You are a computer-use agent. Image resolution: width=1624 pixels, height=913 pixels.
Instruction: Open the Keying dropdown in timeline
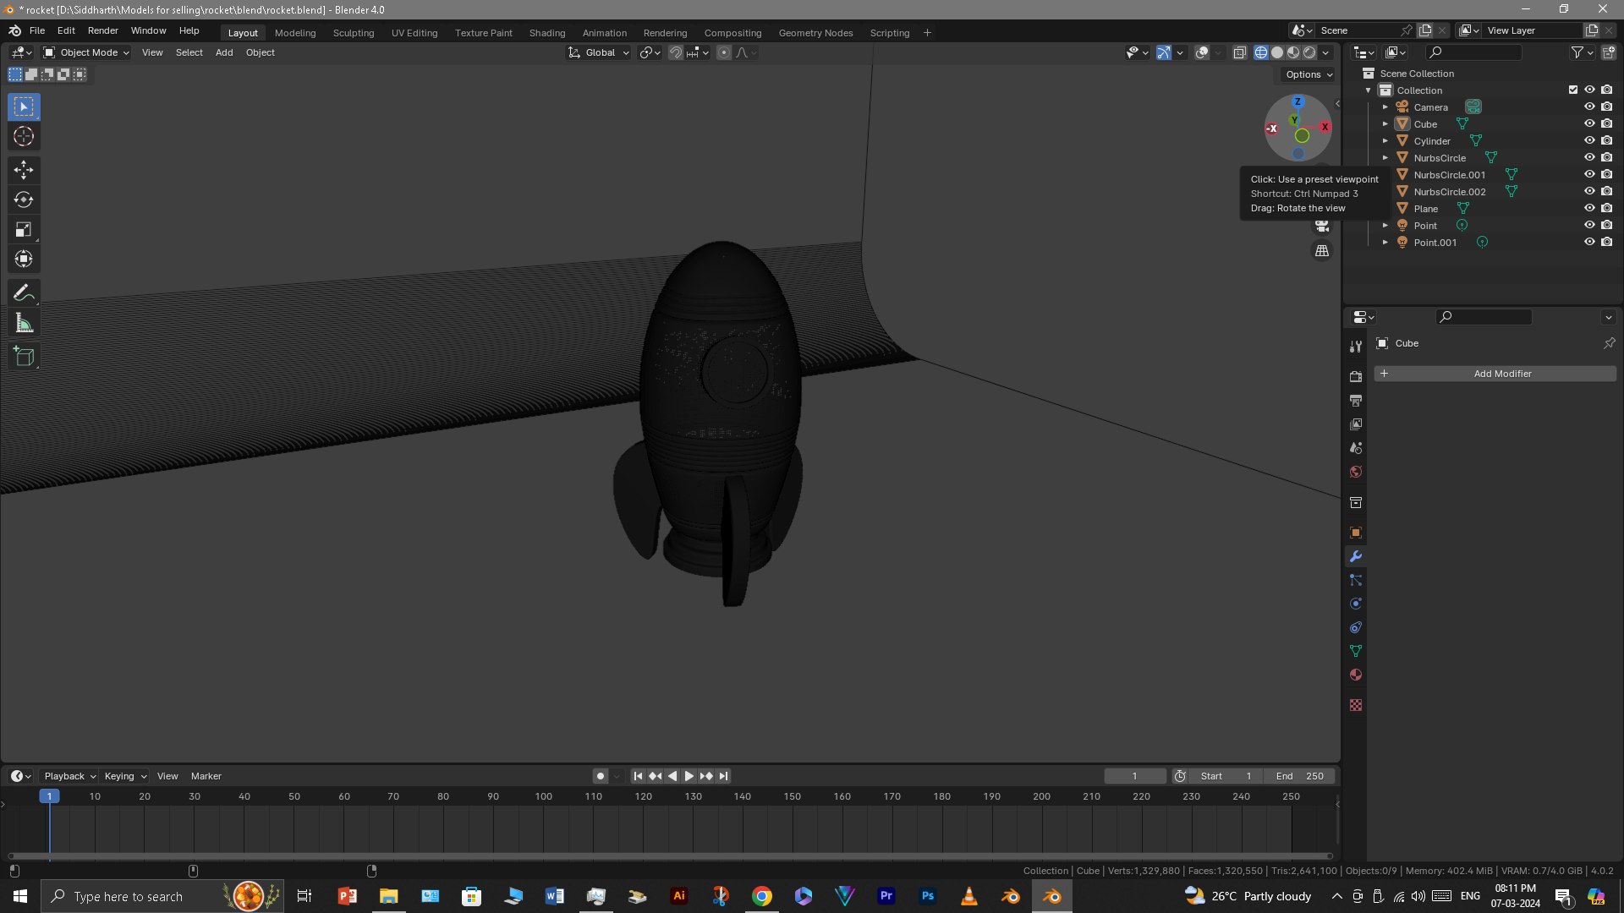[x=124, y=776]
